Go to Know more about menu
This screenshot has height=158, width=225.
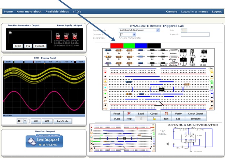(x=28, y=12)
